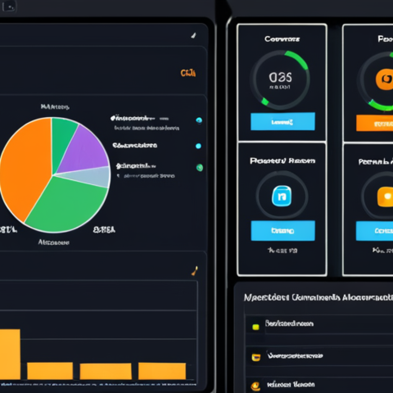Screen dimensions: 393x393
Task: Click the orange round icon in the third list row
Action: click(256, 386)
